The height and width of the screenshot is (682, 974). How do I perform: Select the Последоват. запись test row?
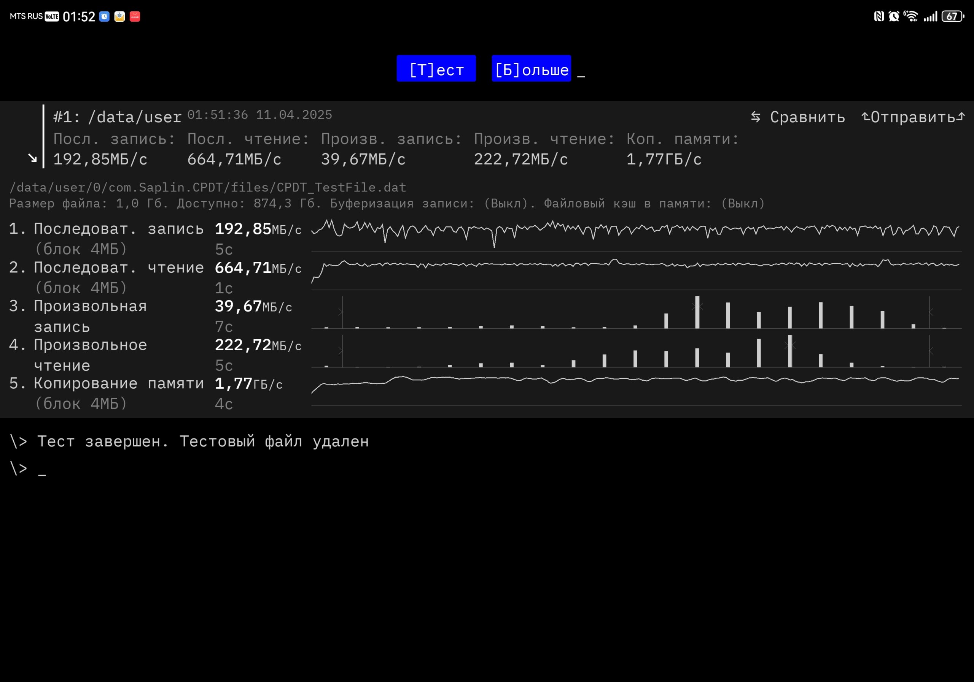(x=155, y=239)
